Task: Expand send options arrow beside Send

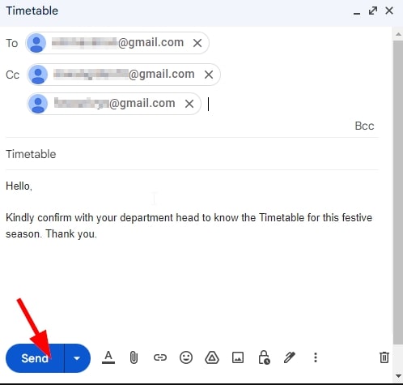Action: coord(77,358)
